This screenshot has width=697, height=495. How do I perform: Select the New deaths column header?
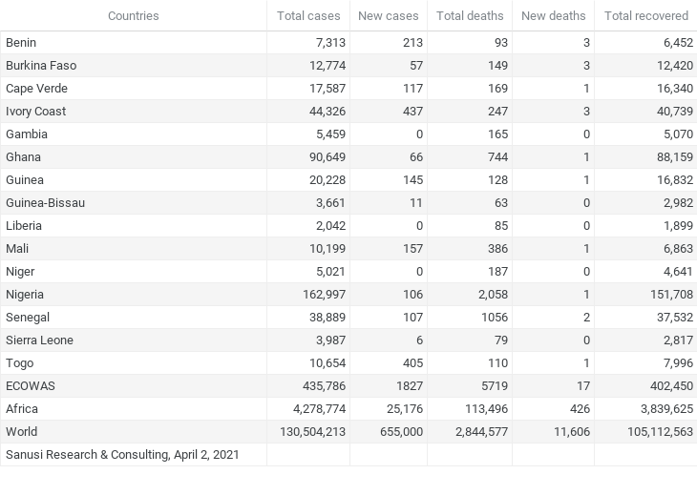click(554, 16)
